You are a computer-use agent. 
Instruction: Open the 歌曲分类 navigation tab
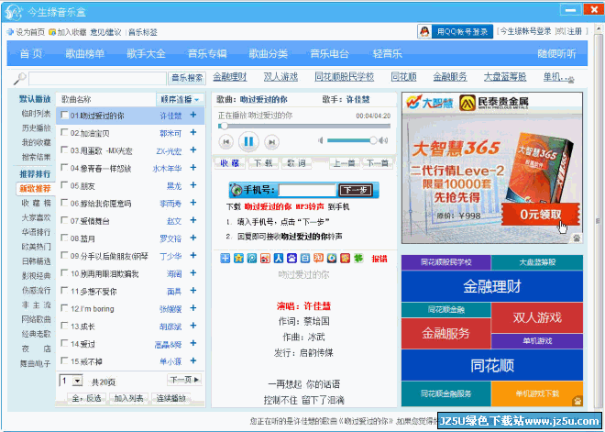tap(269, 54)
